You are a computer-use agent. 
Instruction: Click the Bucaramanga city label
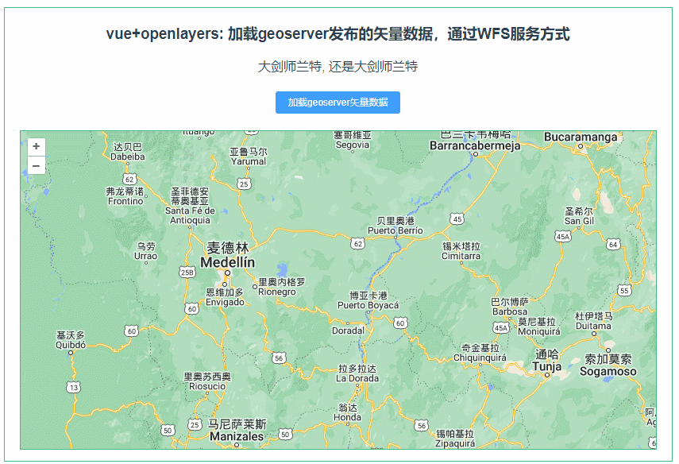[581, 137]
